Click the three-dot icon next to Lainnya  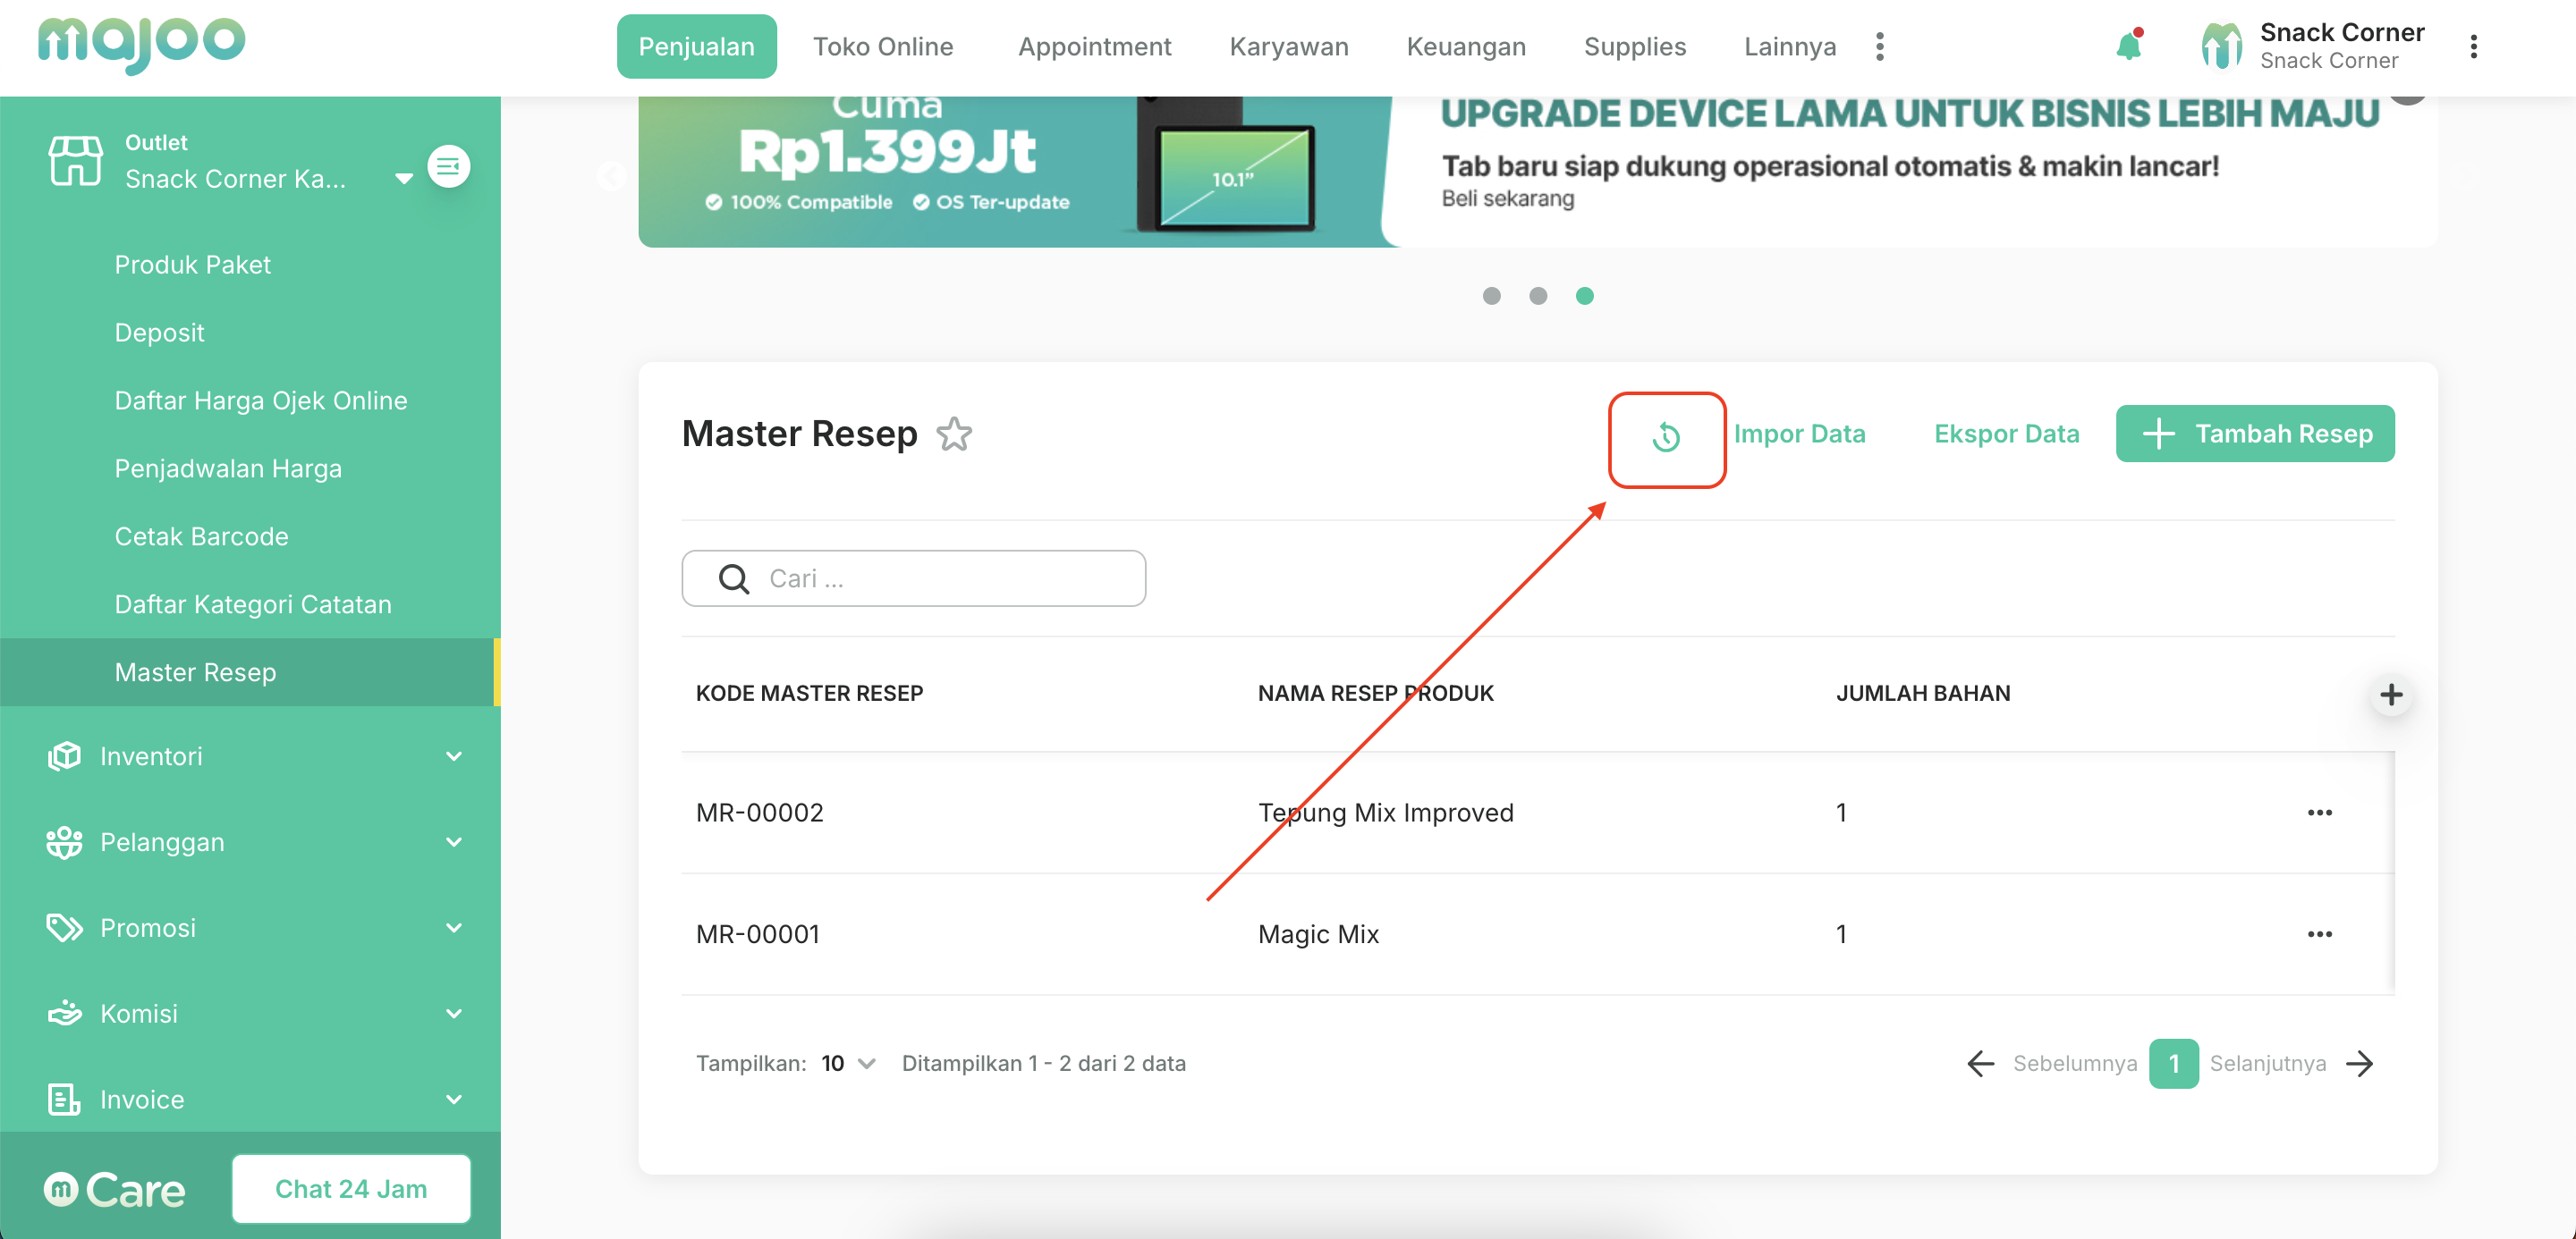tap(1880, 47)
